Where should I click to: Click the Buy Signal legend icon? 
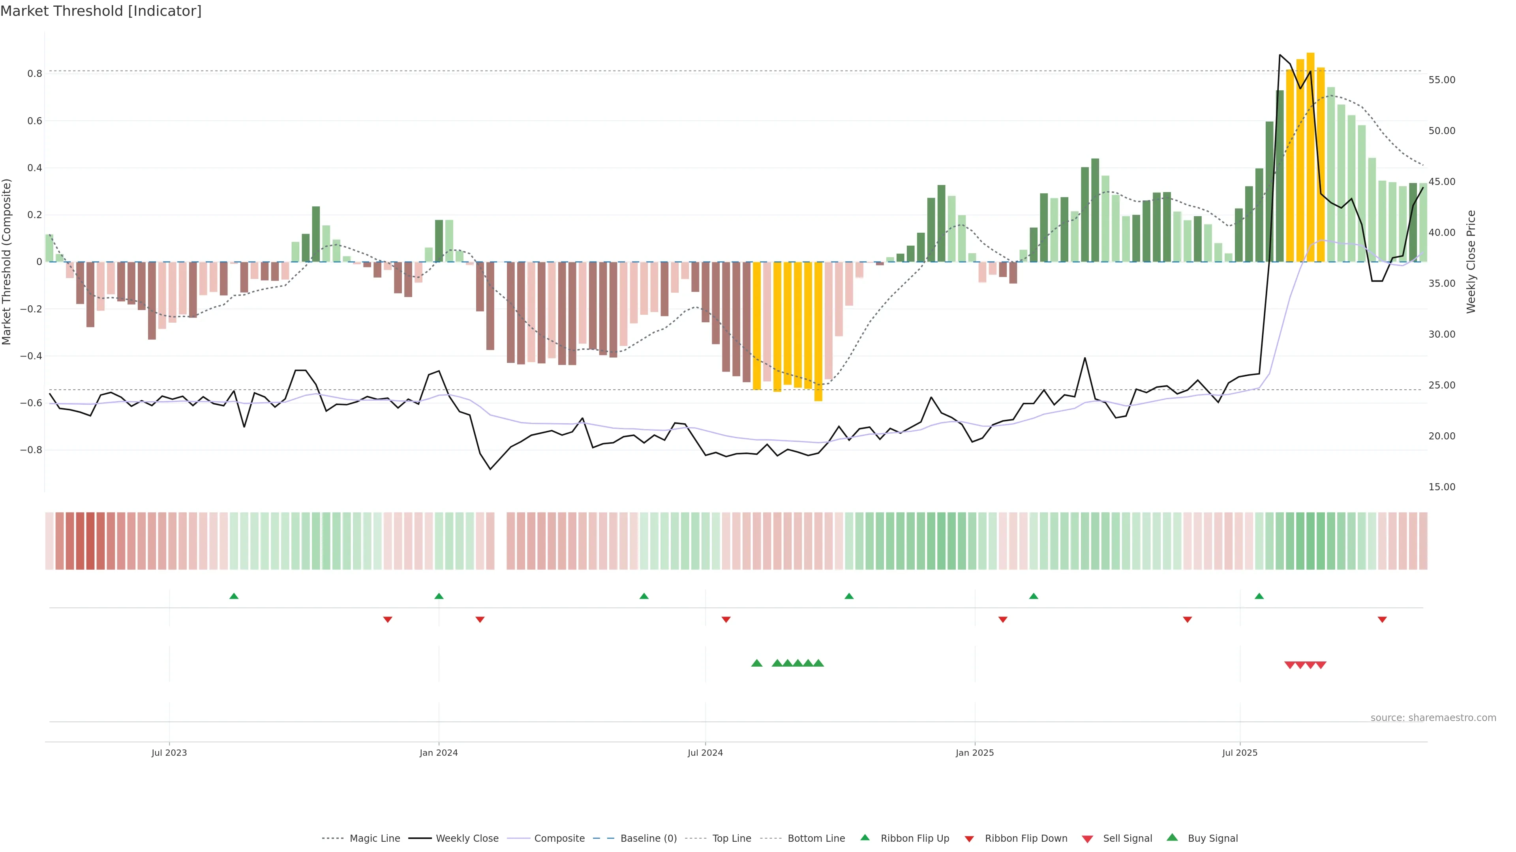tap(1172, 837)
